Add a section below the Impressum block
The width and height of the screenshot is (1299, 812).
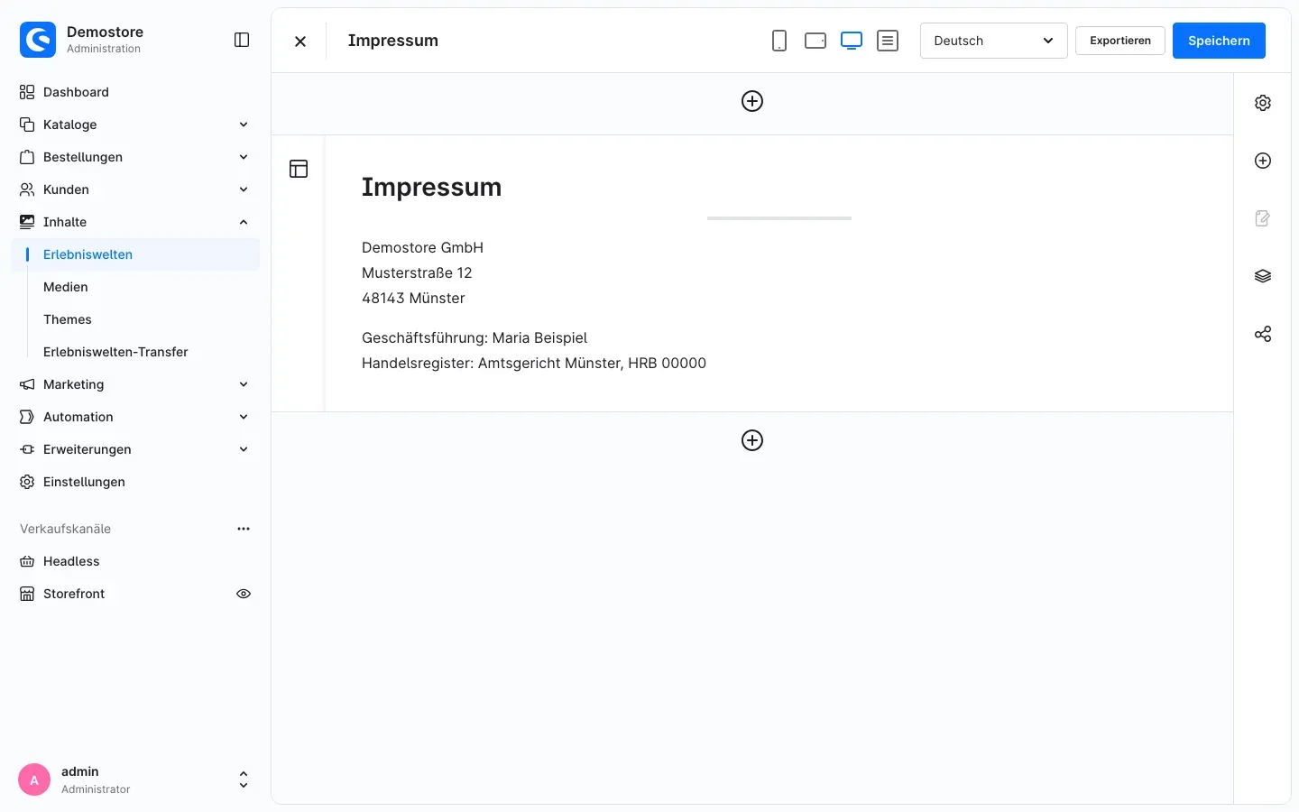(752, 440)
